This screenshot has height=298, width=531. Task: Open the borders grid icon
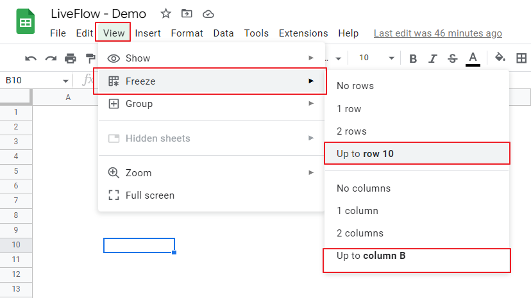point(521,58)
